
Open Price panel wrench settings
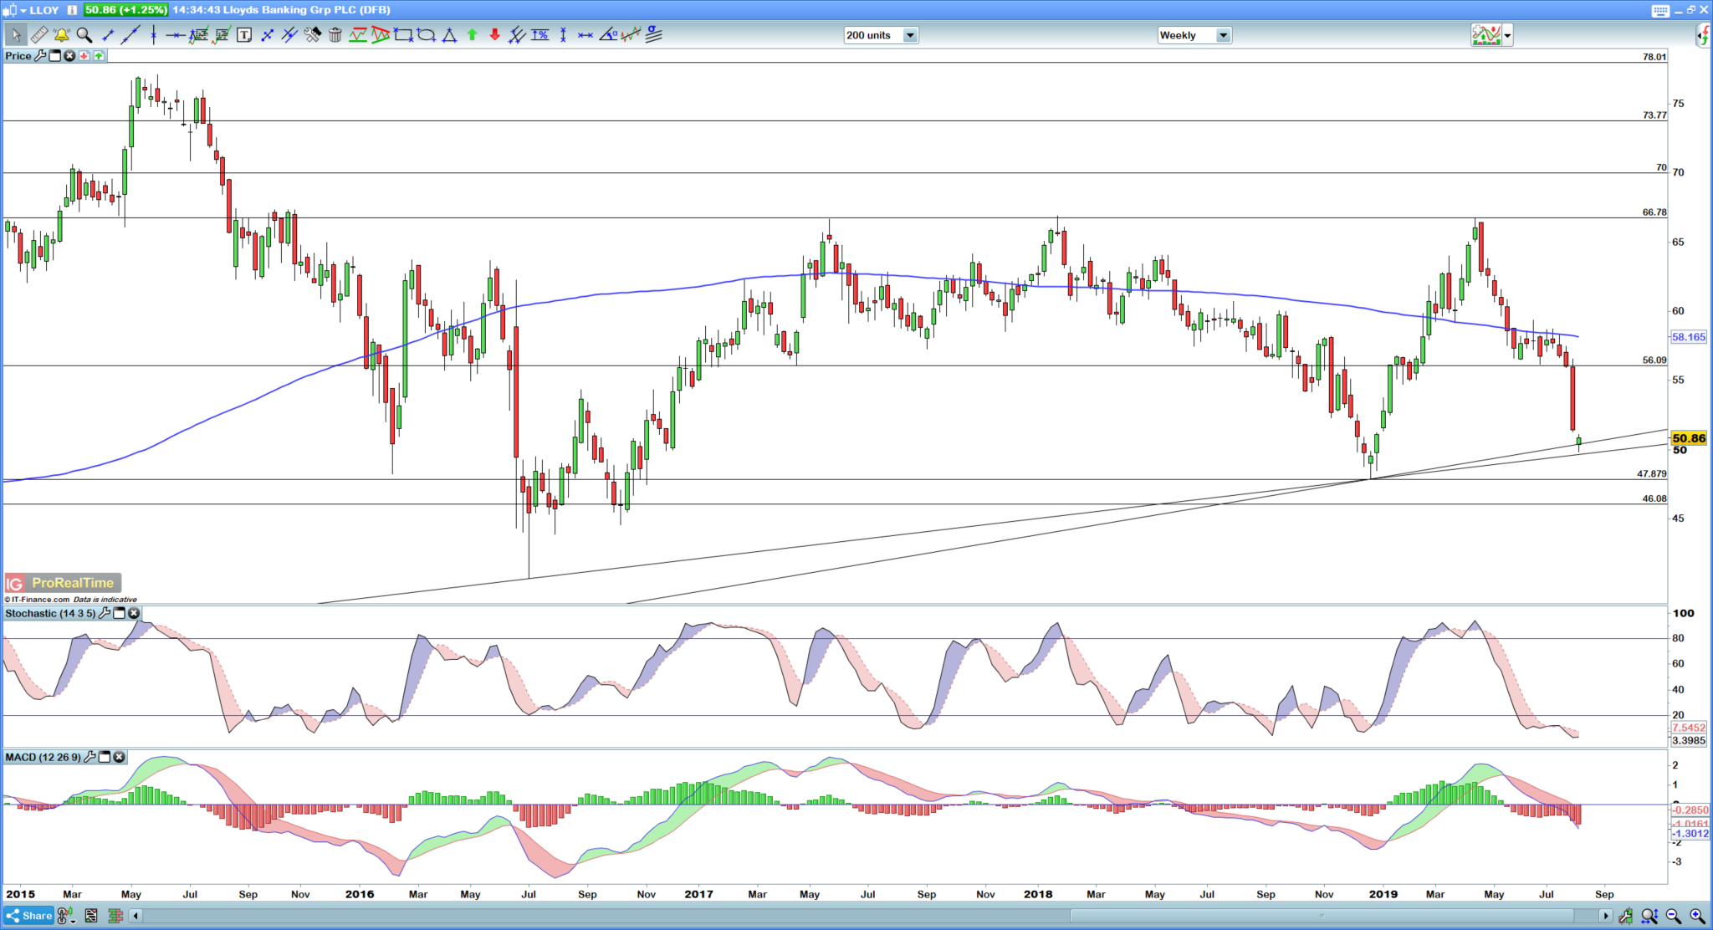point(40,56)
